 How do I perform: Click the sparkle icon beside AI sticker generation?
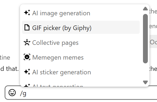click(x=27, y=72)
